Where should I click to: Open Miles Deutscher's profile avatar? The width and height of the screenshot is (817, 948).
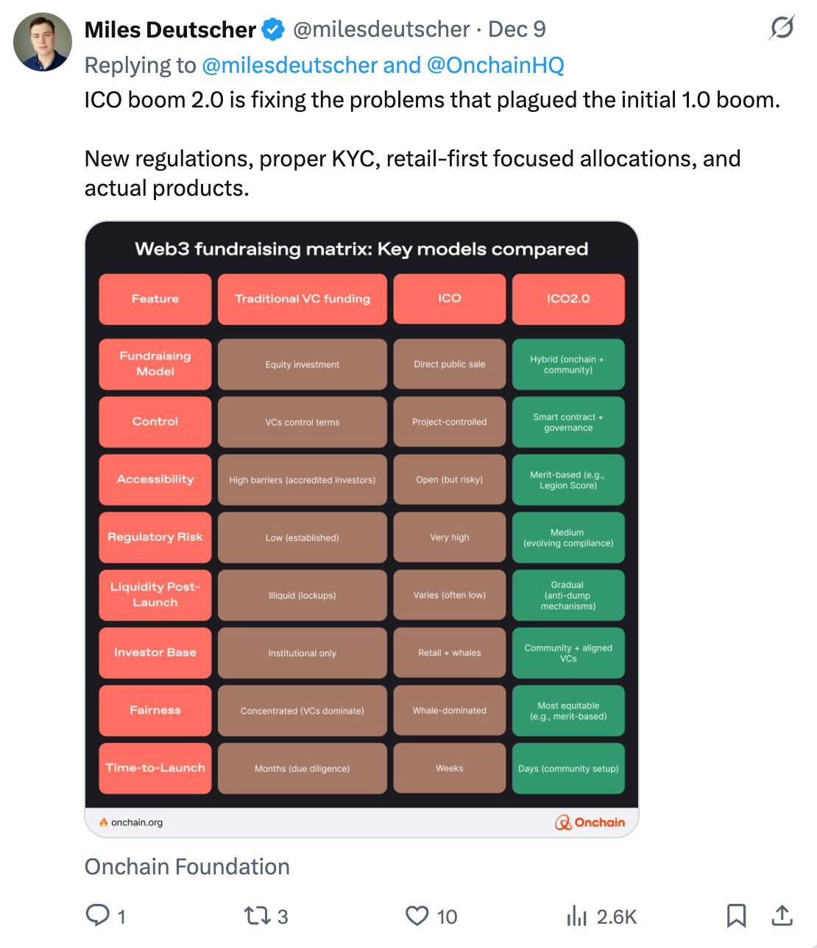click(x=43, y=42)
